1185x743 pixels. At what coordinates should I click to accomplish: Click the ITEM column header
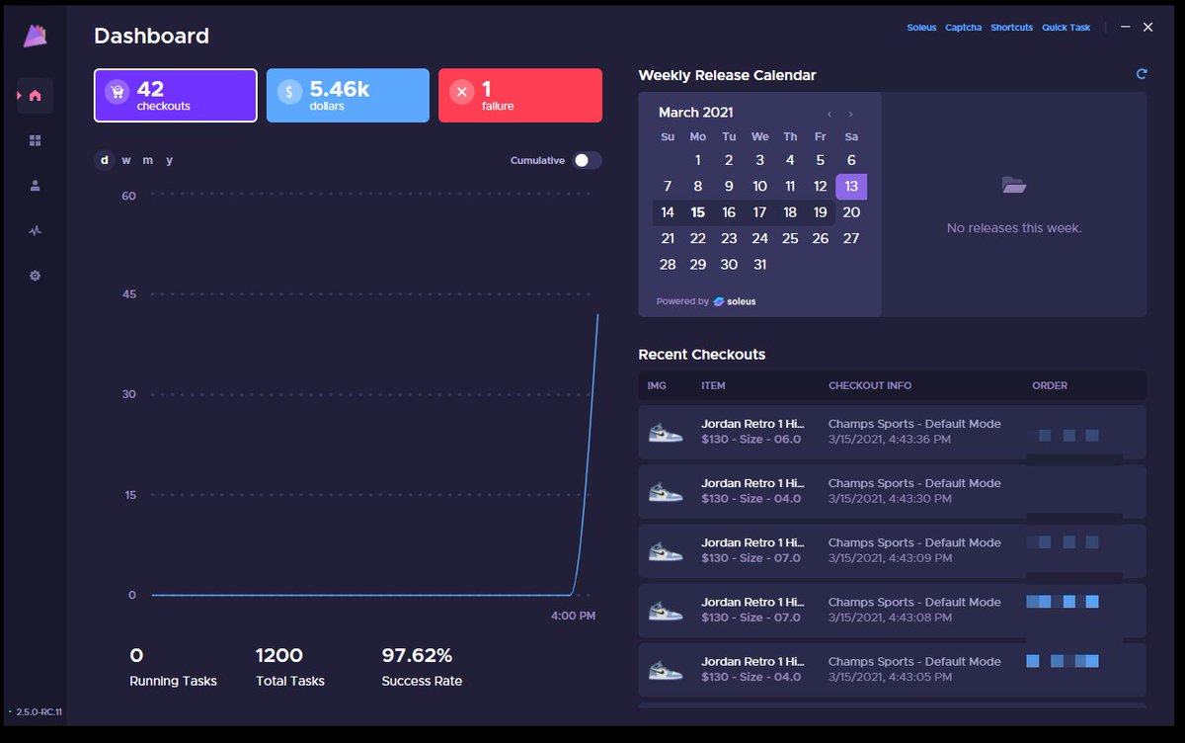(x=713, y=385)
